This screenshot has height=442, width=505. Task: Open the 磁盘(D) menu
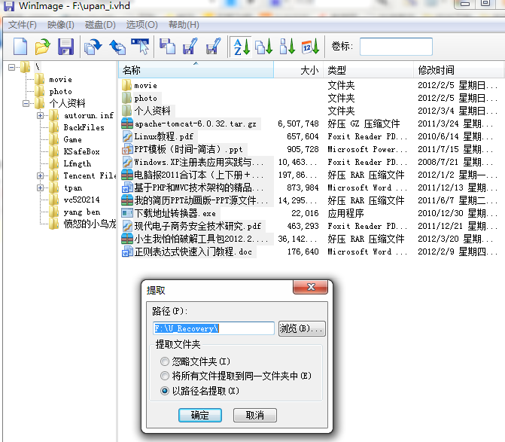[100, 25]
